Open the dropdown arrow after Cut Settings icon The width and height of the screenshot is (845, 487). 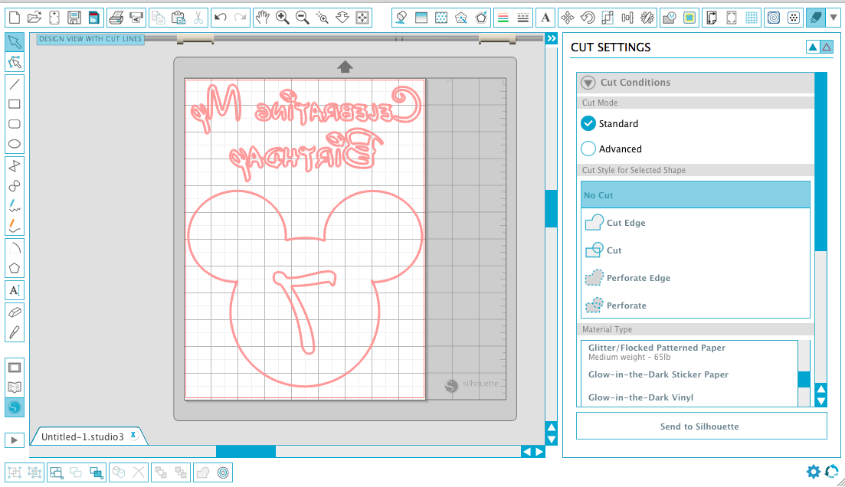[x=834, y=18]
